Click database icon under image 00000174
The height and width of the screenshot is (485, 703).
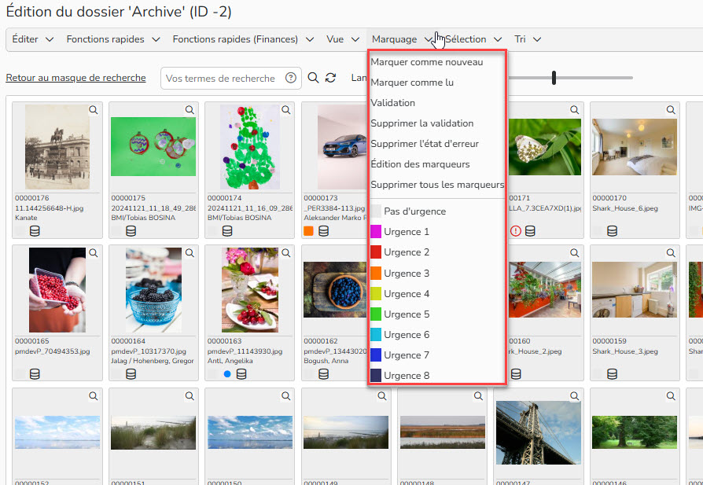(227, 231)
